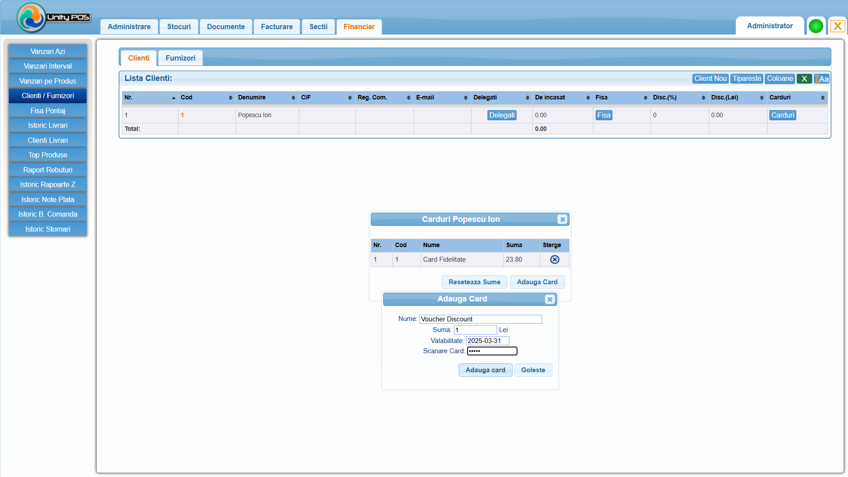The height and width of the screenshot is (477, 848).
Task: Sort client list by De incasat column
Action: click(562, 97)
